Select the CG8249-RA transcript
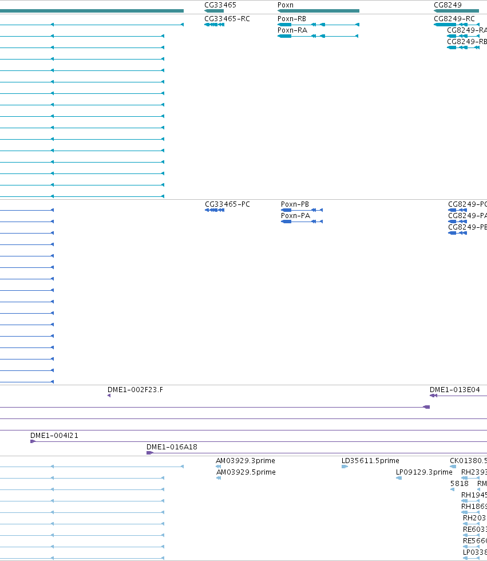 point(464,36)
